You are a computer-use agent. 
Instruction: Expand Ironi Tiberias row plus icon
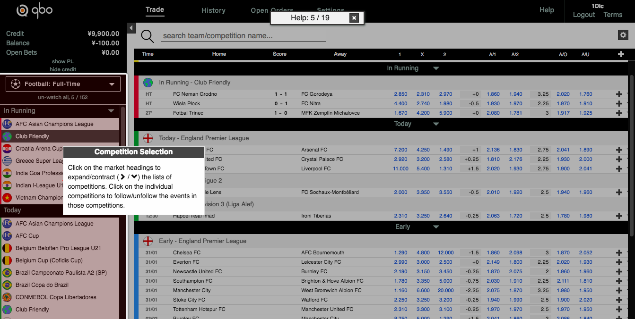coord(619,216)
